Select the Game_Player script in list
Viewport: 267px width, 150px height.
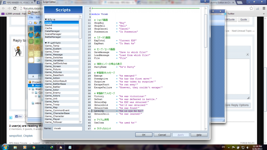(52, 119)
